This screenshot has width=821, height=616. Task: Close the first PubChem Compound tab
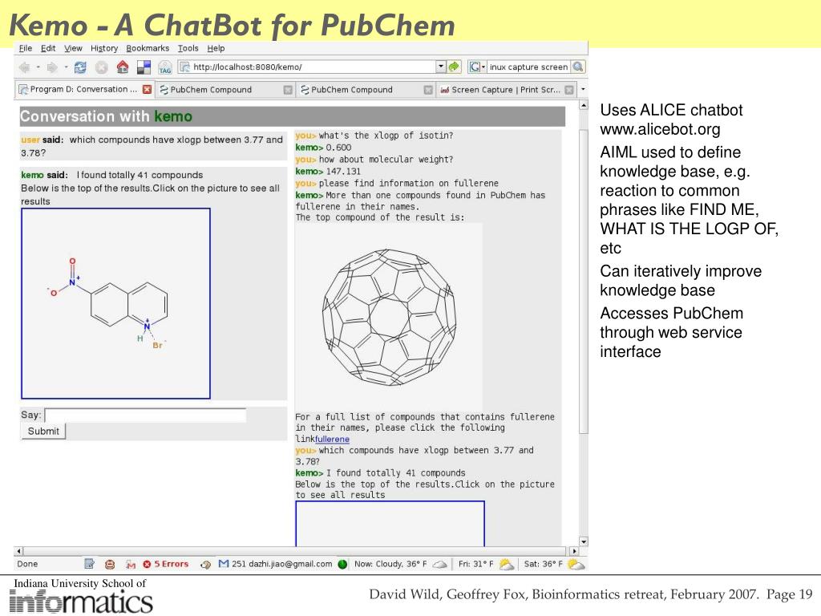tap(288, 90)
